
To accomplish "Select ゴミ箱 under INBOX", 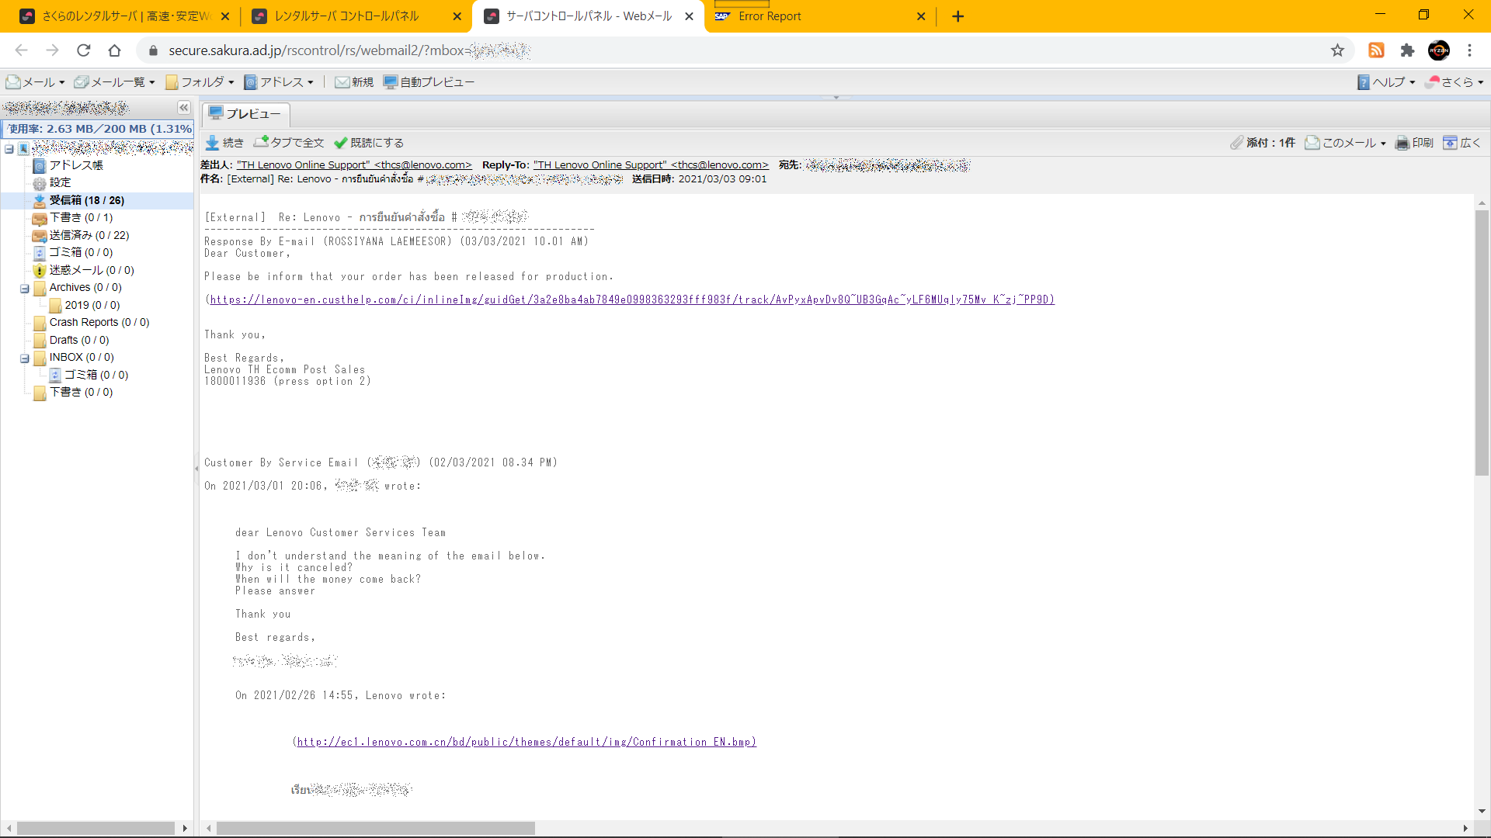I will [96, 375].
